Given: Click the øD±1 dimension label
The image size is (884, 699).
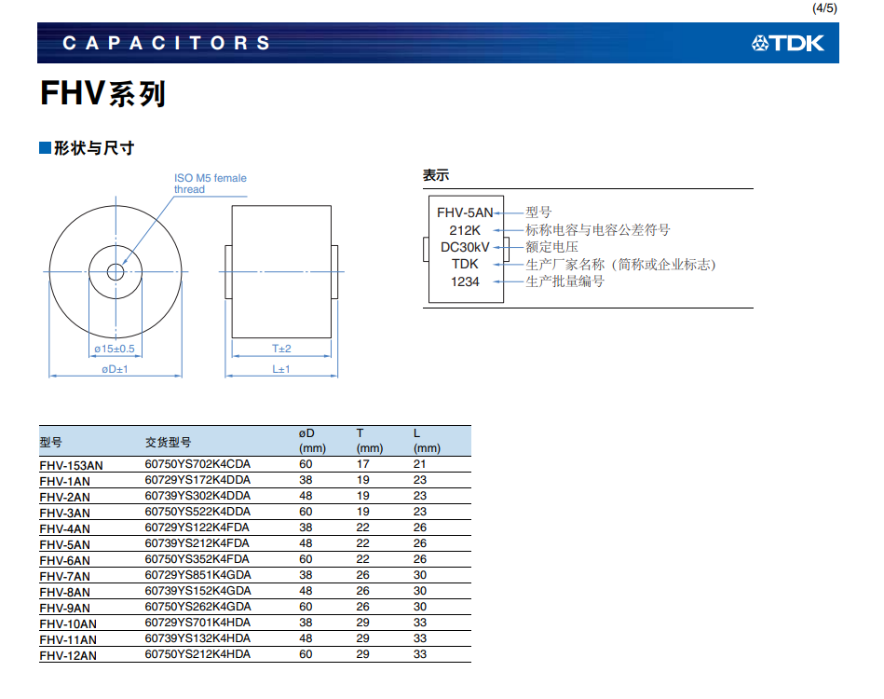Looking at the screenshot, I should pyautogui.click(x=115, y=369).
